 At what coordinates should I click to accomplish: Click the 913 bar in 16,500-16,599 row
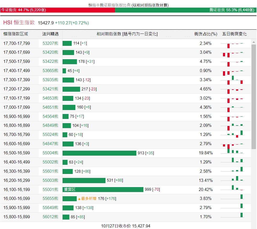coord(99,153)
